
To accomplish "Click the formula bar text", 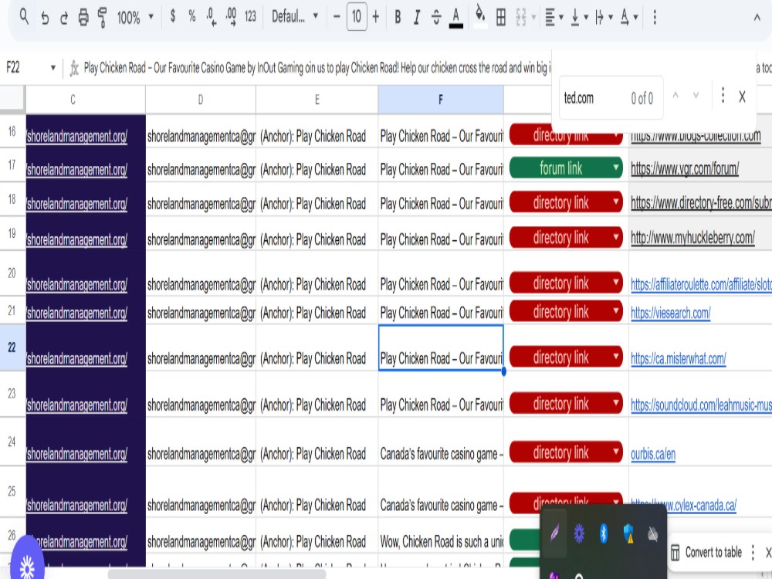I will coord(317,67).
